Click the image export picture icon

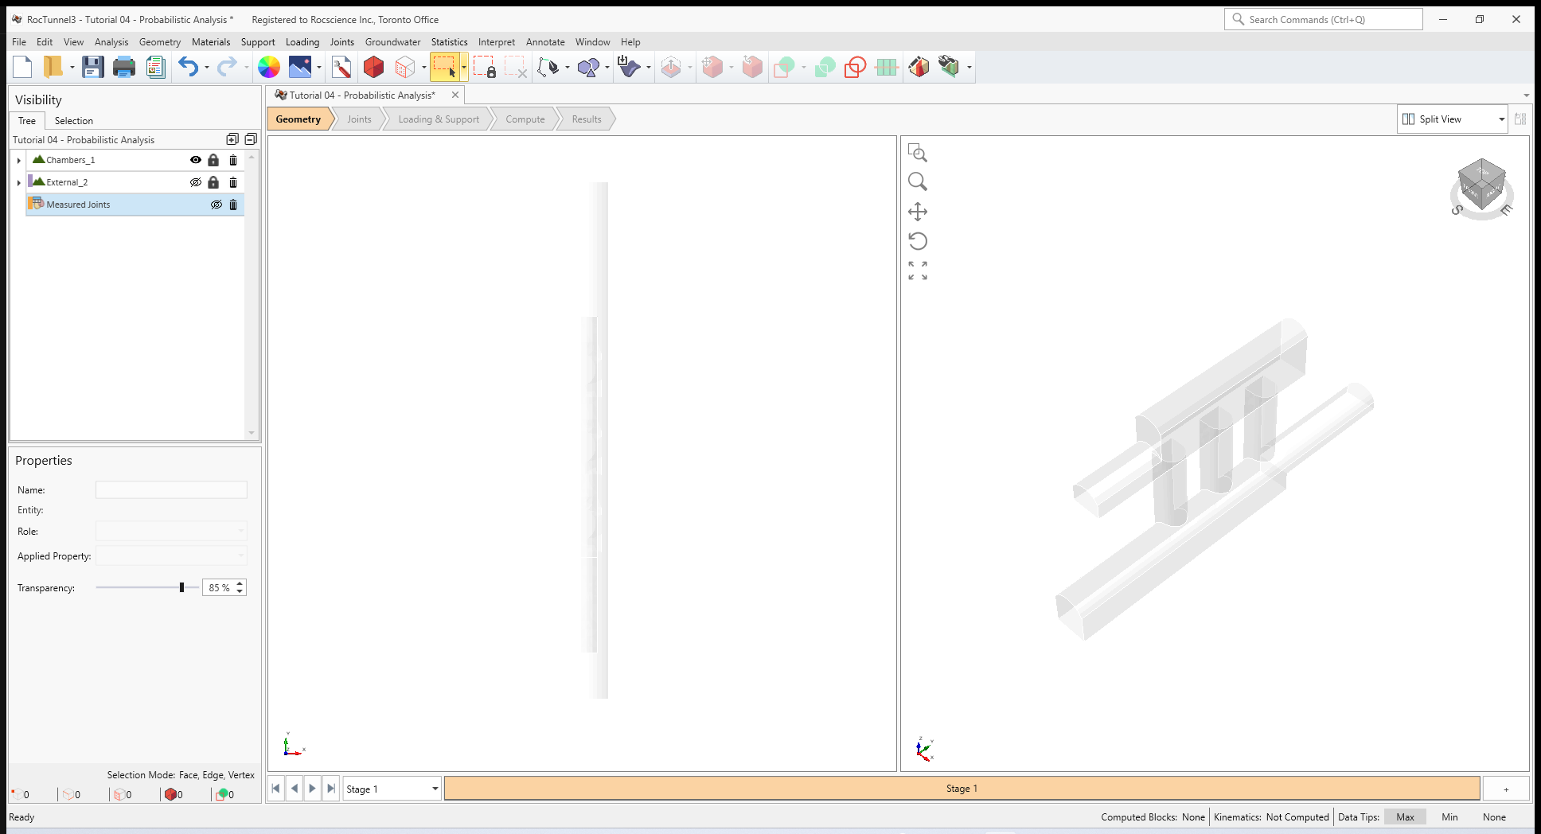pyautogui.click(x=300, y=68)
